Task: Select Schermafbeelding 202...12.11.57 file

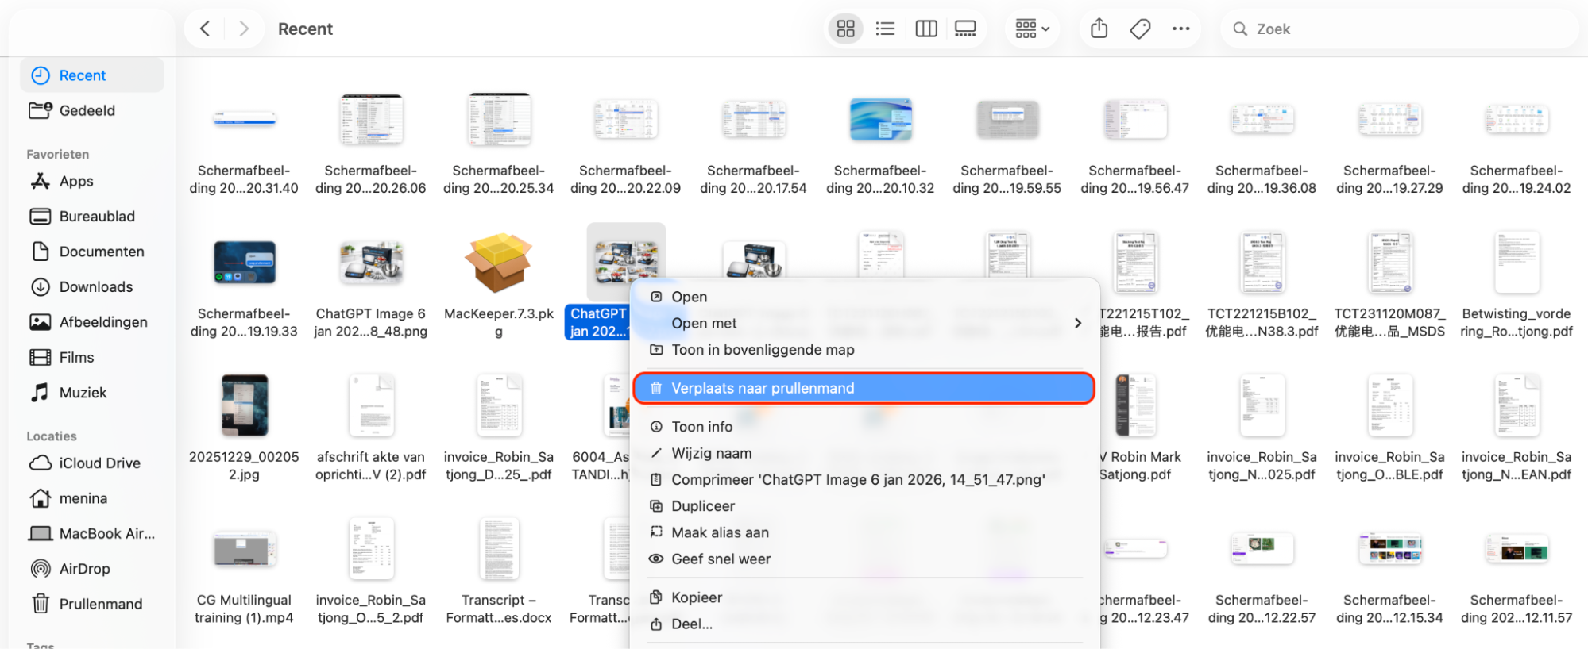Action: [x=1517, y=549]
